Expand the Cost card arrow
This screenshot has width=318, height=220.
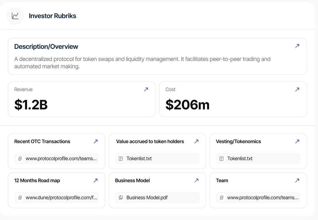297,89
